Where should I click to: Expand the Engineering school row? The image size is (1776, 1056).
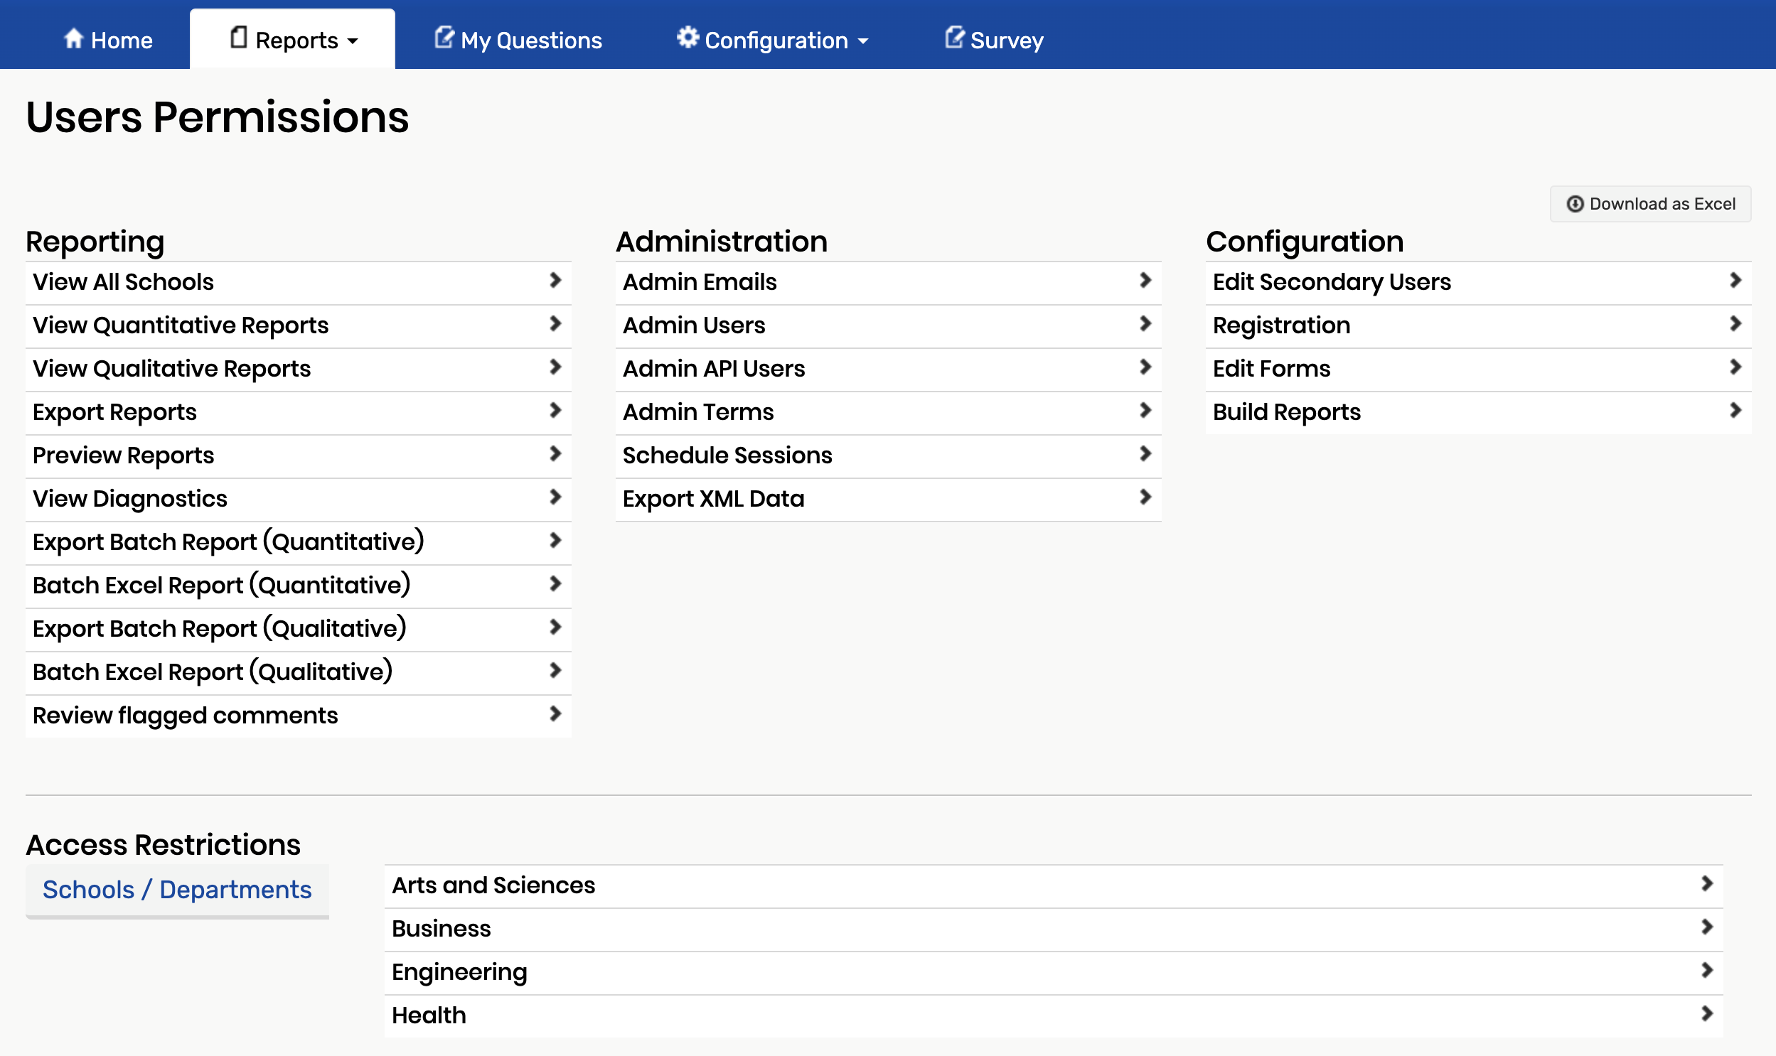tap(1053, 972)
